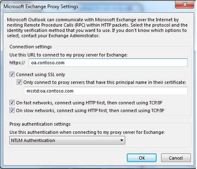Dismiss the dialog with the Cancel button

tap(176, 158)
